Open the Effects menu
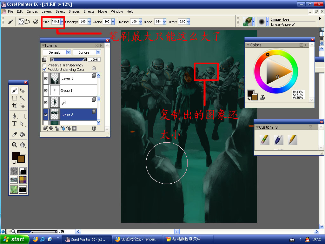Screen dimensions: 325x244 tap(89, 12)
